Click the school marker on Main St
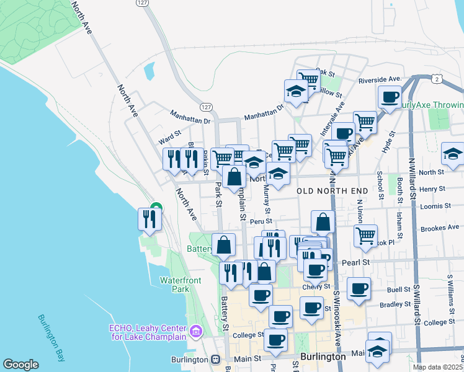The height and width of the screenshot is (372, 464). coord(377,352)
